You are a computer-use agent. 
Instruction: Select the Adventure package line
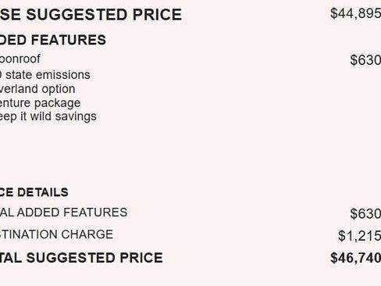[x=40, y=103]
